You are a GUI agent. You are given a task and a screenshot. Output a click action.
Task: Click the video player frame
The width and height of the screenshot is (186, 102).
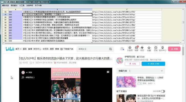point(66,85)
